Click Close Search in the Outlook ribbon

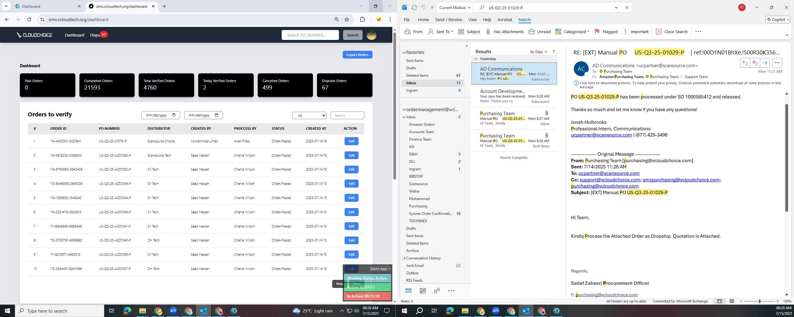point(672,32)
